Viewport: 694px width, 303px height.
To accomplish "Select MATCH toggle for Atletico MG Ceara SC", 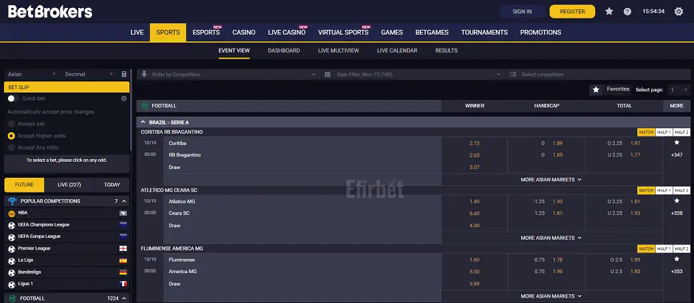I will click(x=646, y=190).
